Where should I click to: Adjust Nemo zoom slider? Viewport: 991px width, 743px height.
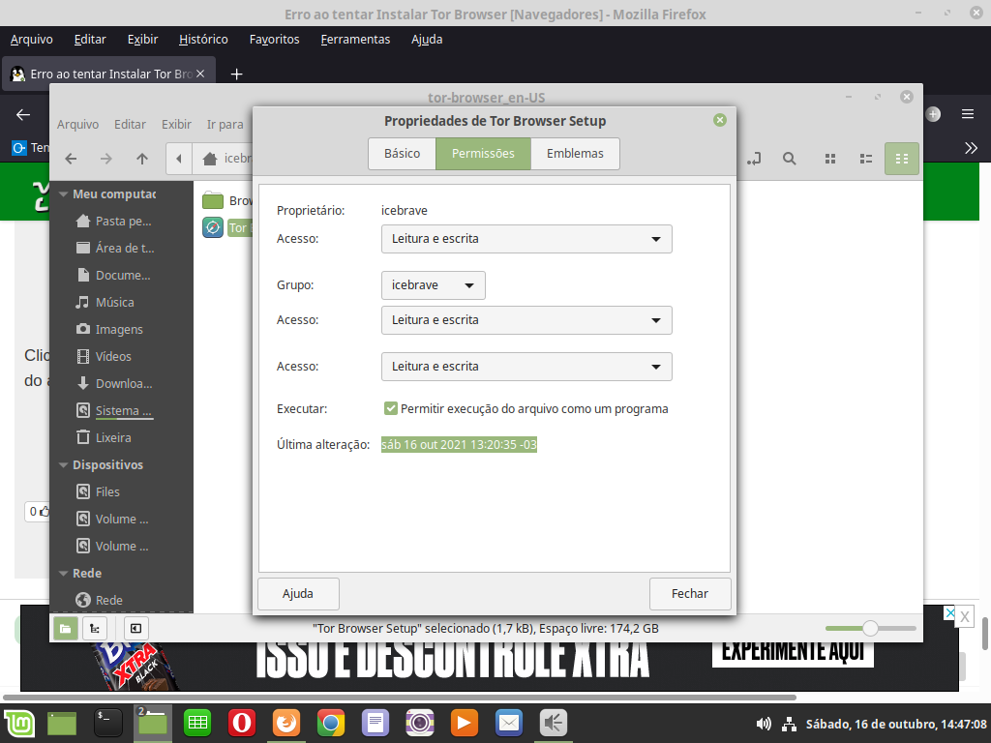(870, 628)
